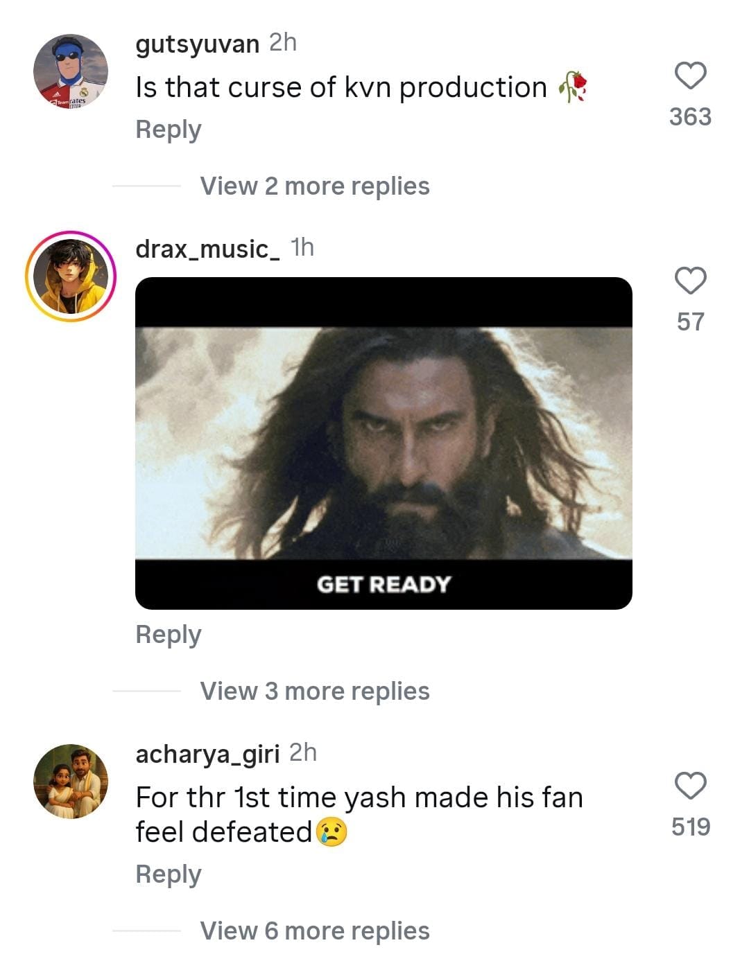Image resolution: width=749 pixels, height=961 pixels.
Task: Expand 3 more replies under drax_music_
Action: pyautogui.click(x=314, y=691)
